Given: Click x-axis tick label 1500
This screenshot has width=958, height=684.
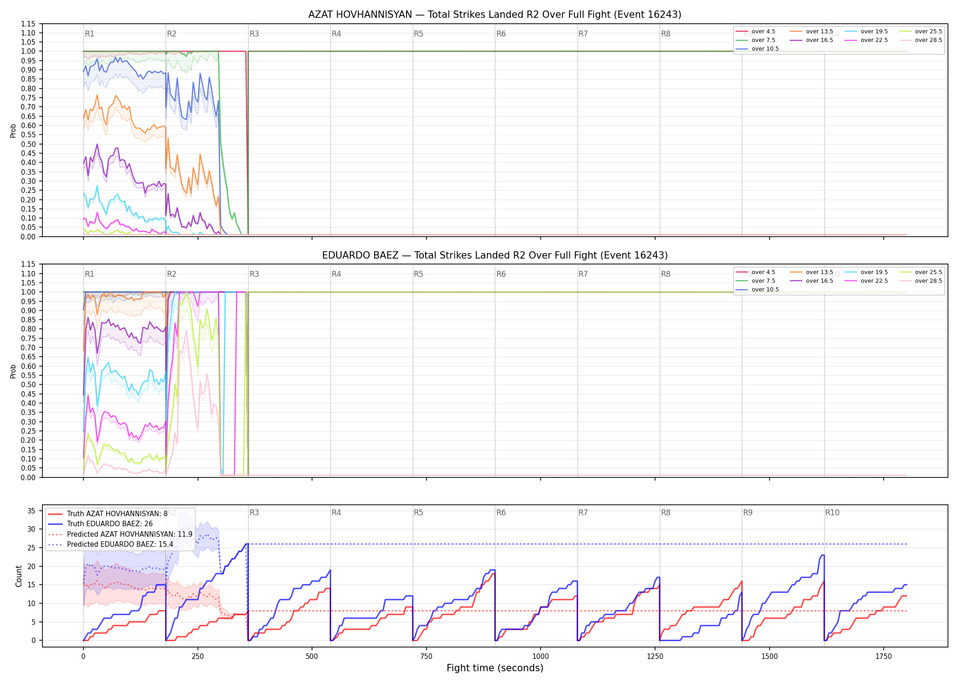Looking at the screenshot, I should [770, 656].
